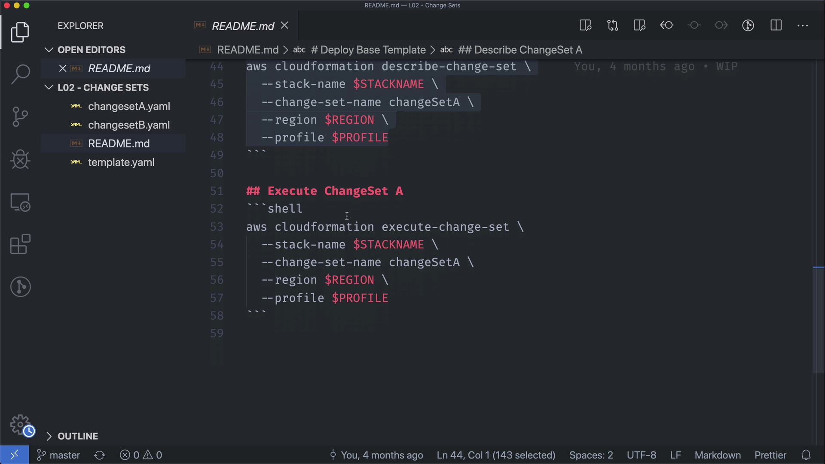This screenshot has width=825, height=464.
Task: Click the Synchronize Changes icon in status bar
Action: [x=100, y=455]
